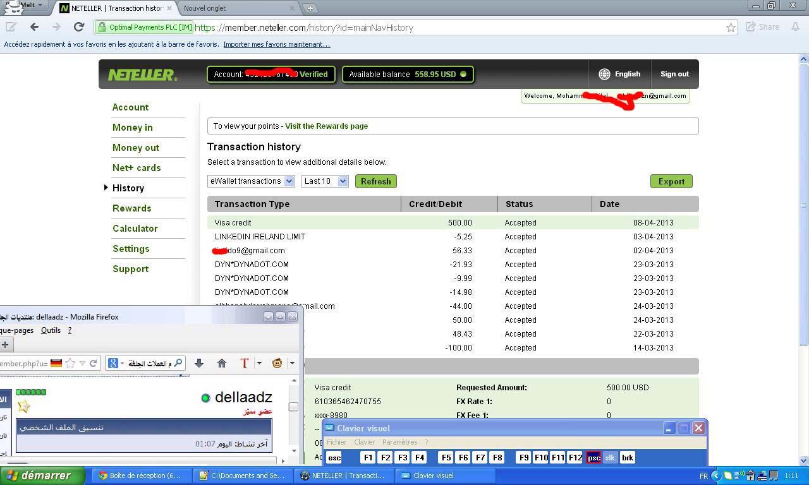
Task: Click the globe language icon
Action: [x=604, y=74]
